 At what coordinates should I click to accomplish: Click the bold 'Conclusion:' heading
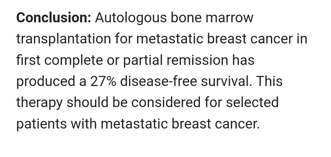pyautogui.click(x=54, y=18)
